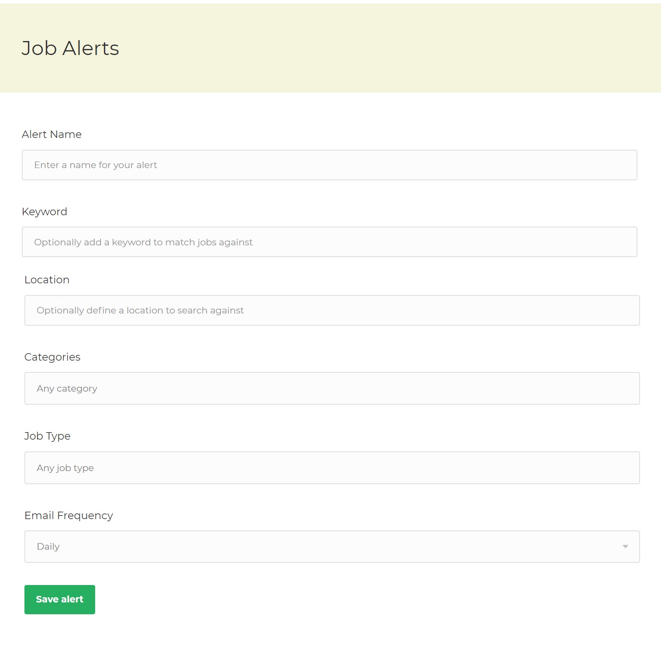This screenshot has width=661, height=647.
Task: Click the Location field label
Action: (47, 280)
